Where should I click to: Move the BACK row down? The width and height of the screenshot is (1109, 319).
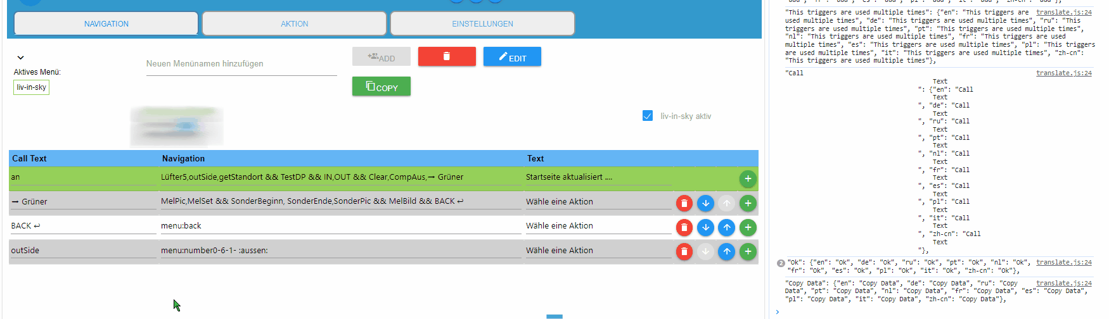pos(705,227)
